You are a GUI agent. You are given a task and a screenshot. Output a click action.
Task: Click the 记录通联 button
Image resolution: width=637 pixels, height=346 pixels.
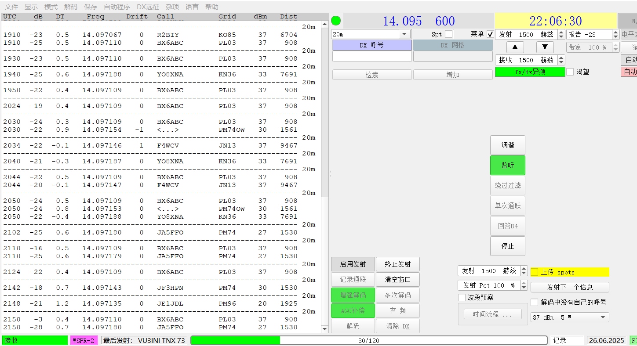tap(353, 279)
